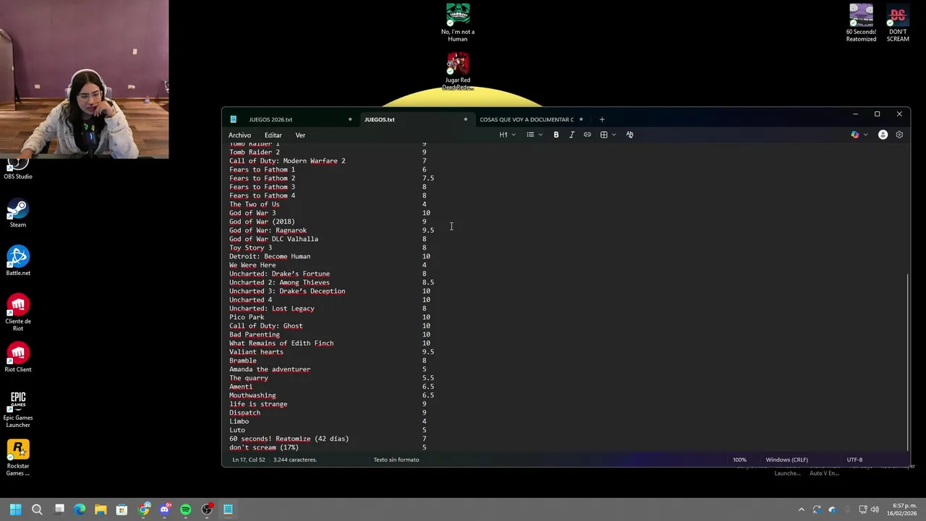Open taskbar Search
Image resolution: width=926 pixels, height=521 pixels.
[37, 509]
